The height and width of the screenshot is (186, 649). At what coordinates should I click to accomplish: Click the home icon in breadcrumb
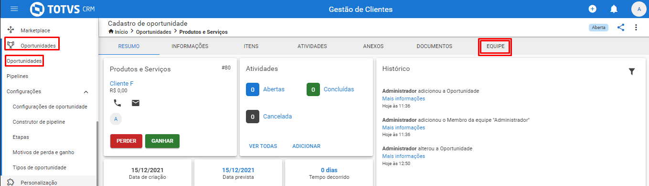111,32
